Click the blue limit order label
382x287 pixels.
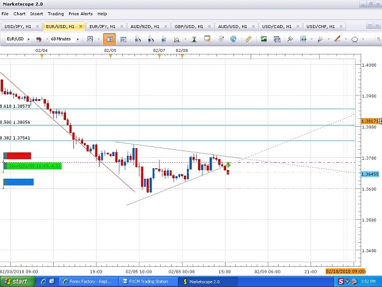point(18,182)
